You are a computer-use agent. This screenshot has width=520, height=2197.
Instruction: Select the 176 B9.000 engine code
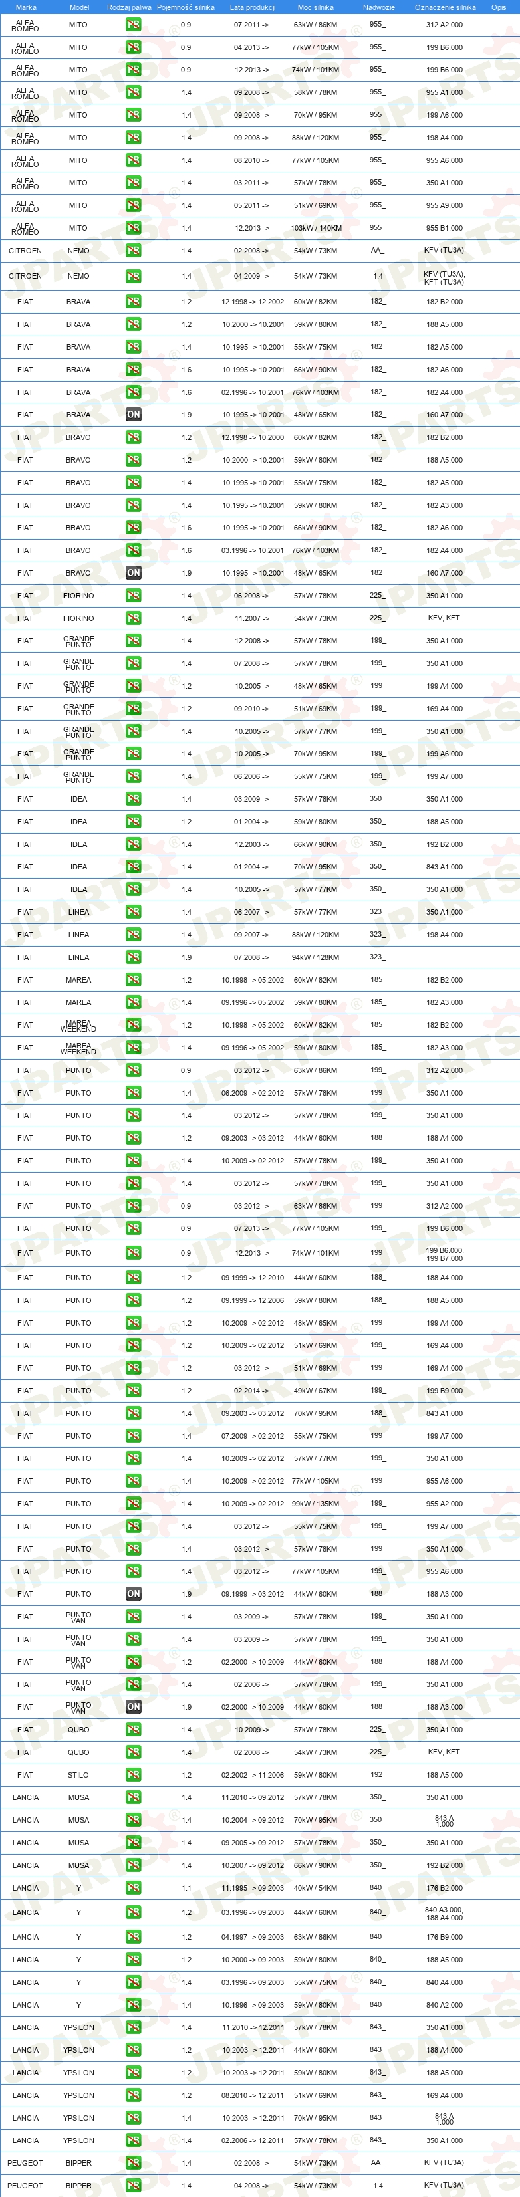[x=444, y=1937]
